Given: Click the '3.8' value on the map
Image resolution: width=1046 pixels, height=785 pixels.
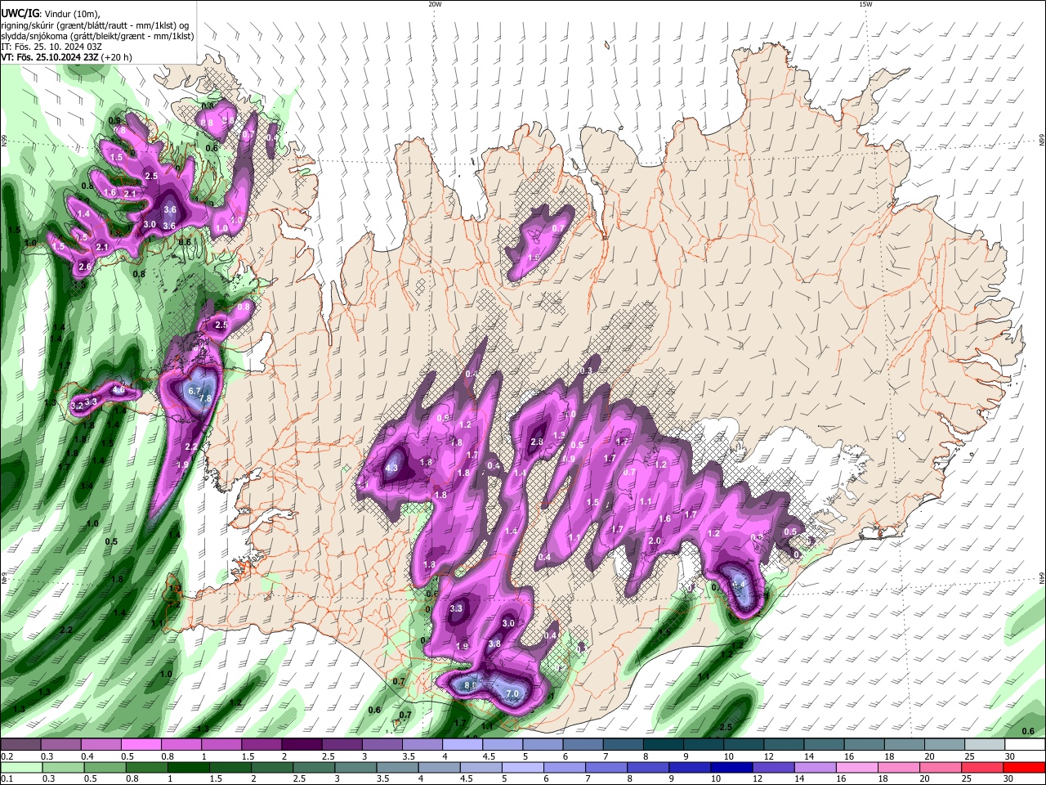Looking at the screenshot, I should point(494,644).
